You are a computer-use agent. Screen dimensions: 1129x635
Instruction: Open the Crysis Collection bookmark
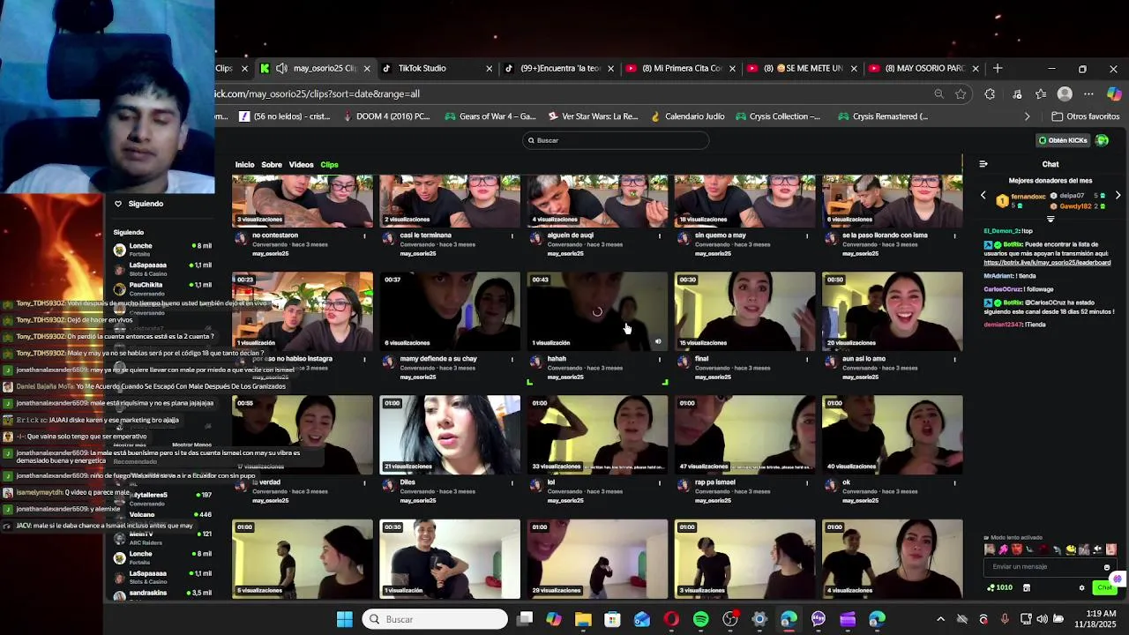(x=778, y=116)
